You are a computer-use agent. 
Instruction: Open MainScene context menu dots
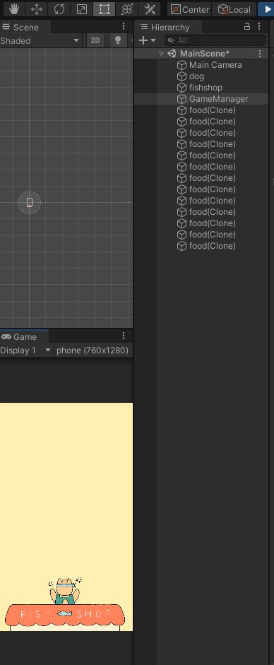pyautogui.click(x=260, y=54)
